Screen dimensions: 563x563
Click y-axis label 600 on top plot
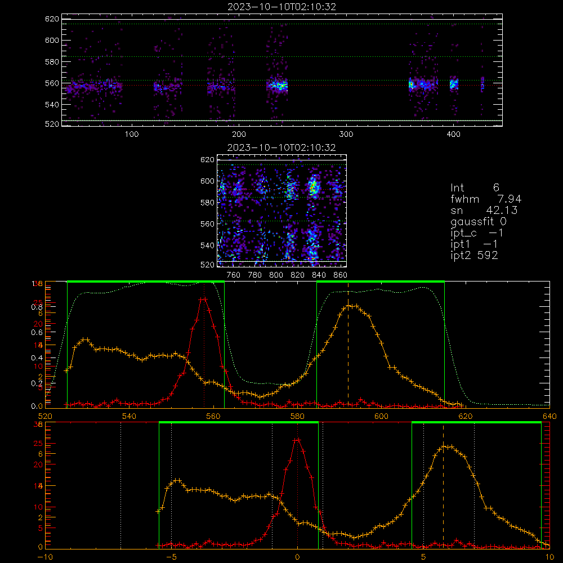(x=52, y=40)
